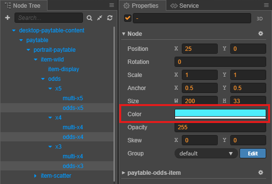This screenshot has height=184, width=272.
Task: Open the cyan Color swatch picker
Action: click(220, 114)
